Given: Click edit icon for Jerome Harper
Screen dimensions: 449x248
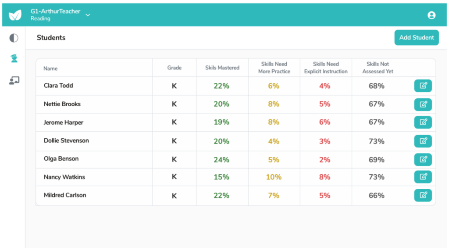Looking at the screenshot, I should 423,122.
